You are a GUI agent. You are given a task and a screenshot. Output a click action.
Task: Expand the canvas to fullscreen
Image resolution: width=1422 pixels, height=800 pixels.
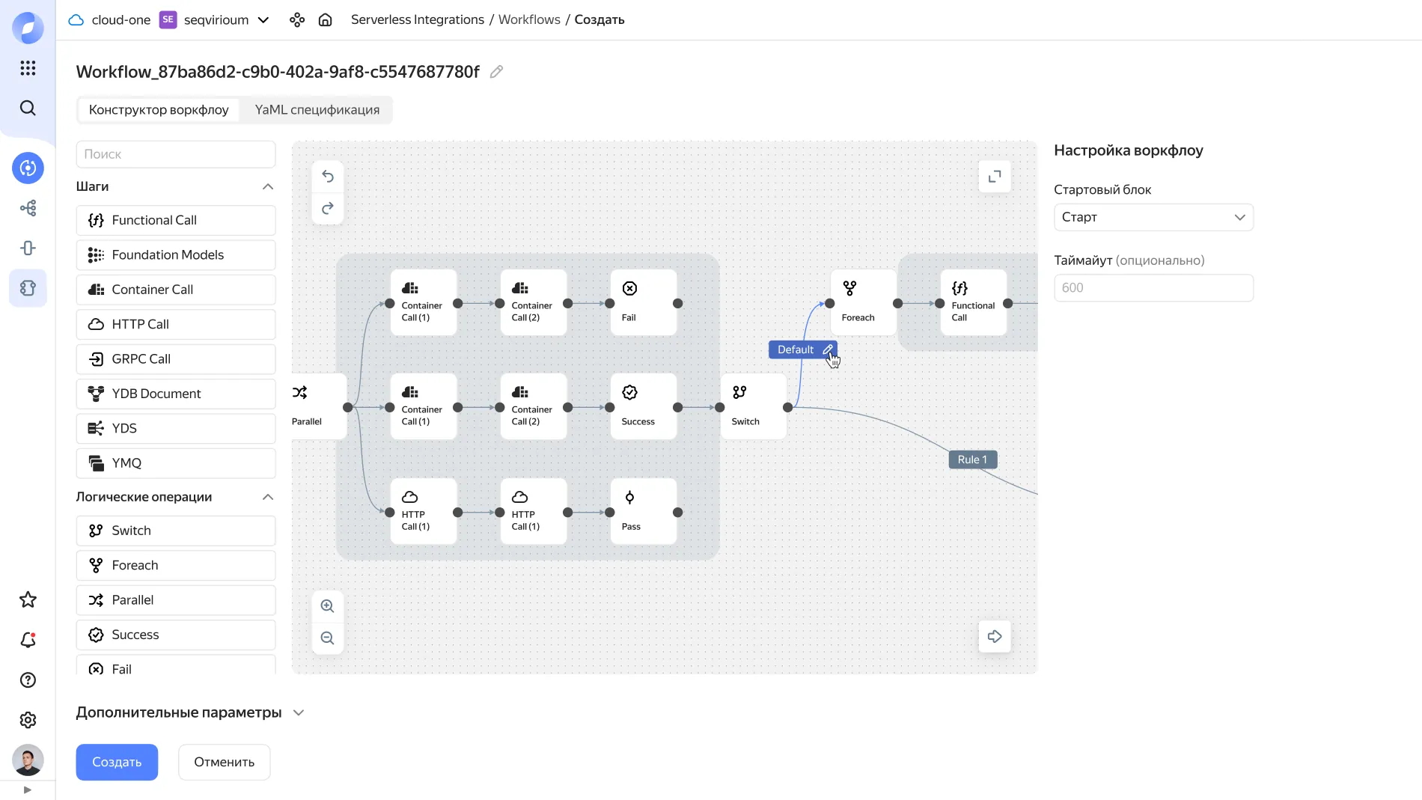995,177
